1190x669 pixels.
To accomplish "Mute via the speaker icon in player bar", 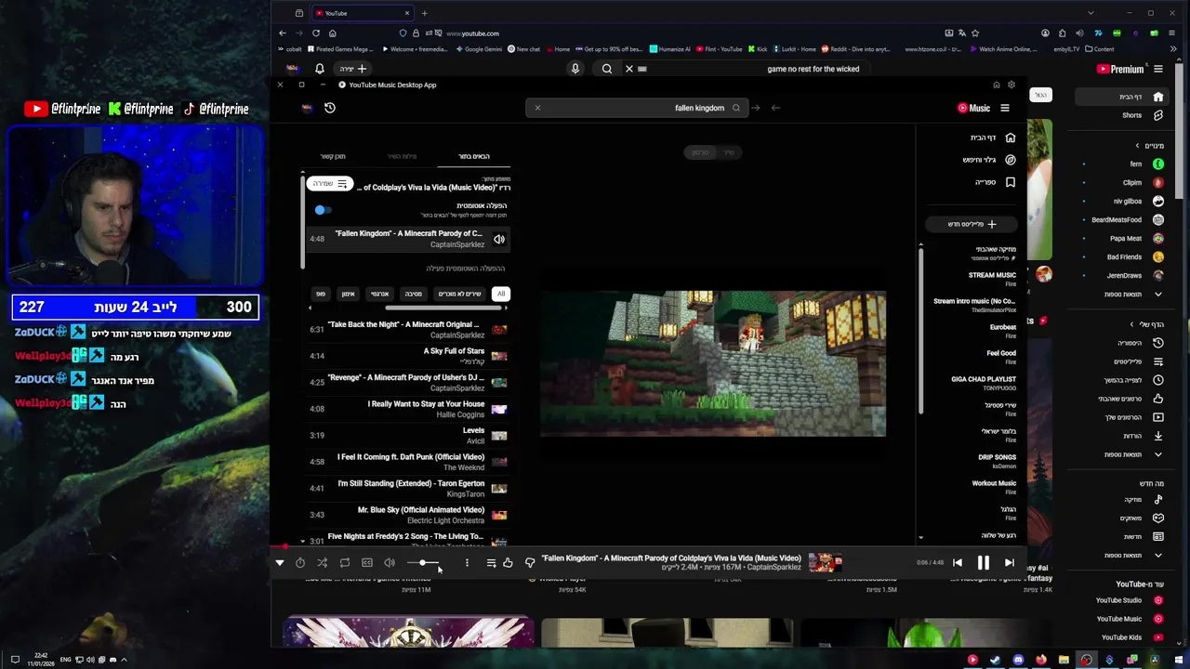I will (x=390, y=562).
